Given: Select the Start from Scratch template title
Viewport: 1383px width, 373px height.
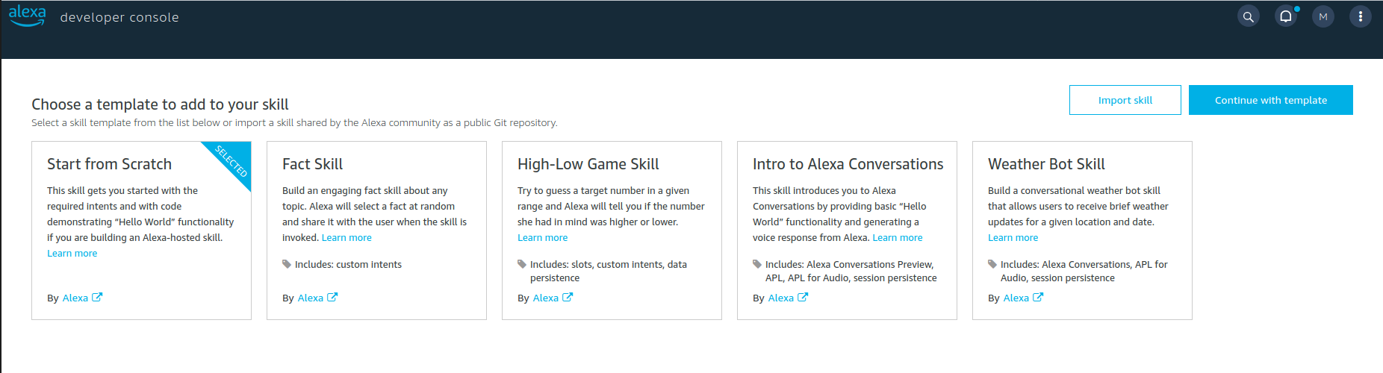Looking at the screenshot, I should 109,164.
